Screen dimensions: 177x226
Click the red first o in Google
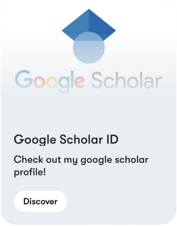39,82
